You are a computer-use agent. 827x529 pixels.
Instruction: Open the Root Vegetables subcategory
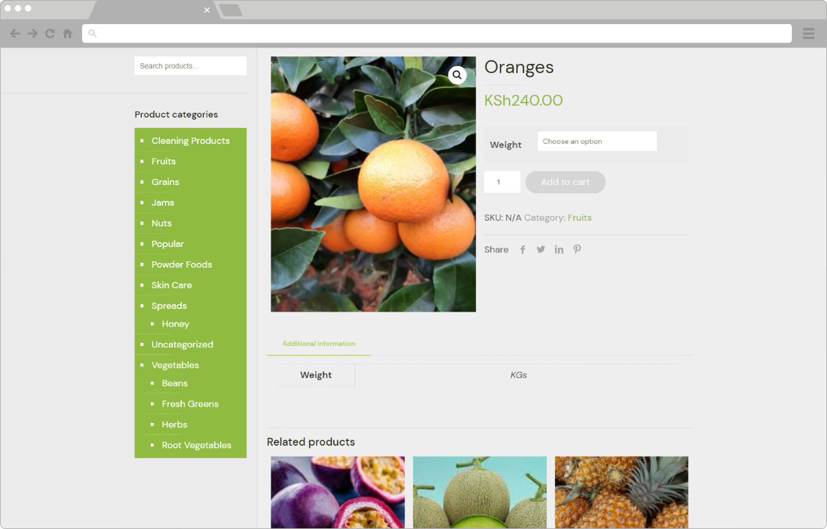196,445
